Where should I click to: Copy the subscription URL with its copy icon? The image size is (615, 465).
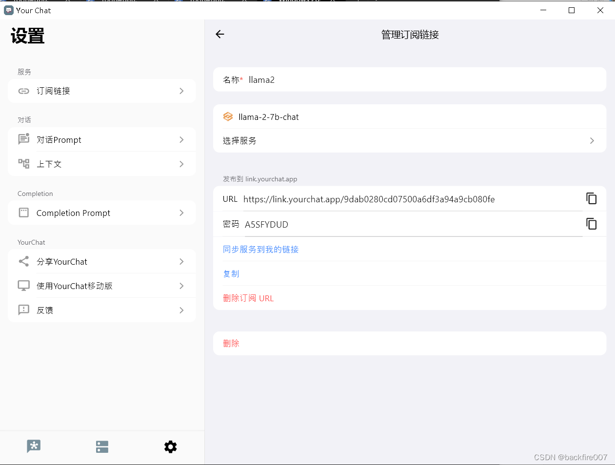pos(591,198)
